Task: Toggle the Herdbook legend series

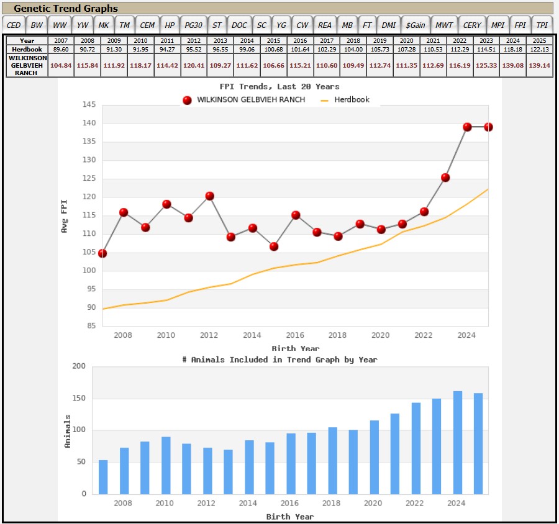Action: (x=345, y=100)
